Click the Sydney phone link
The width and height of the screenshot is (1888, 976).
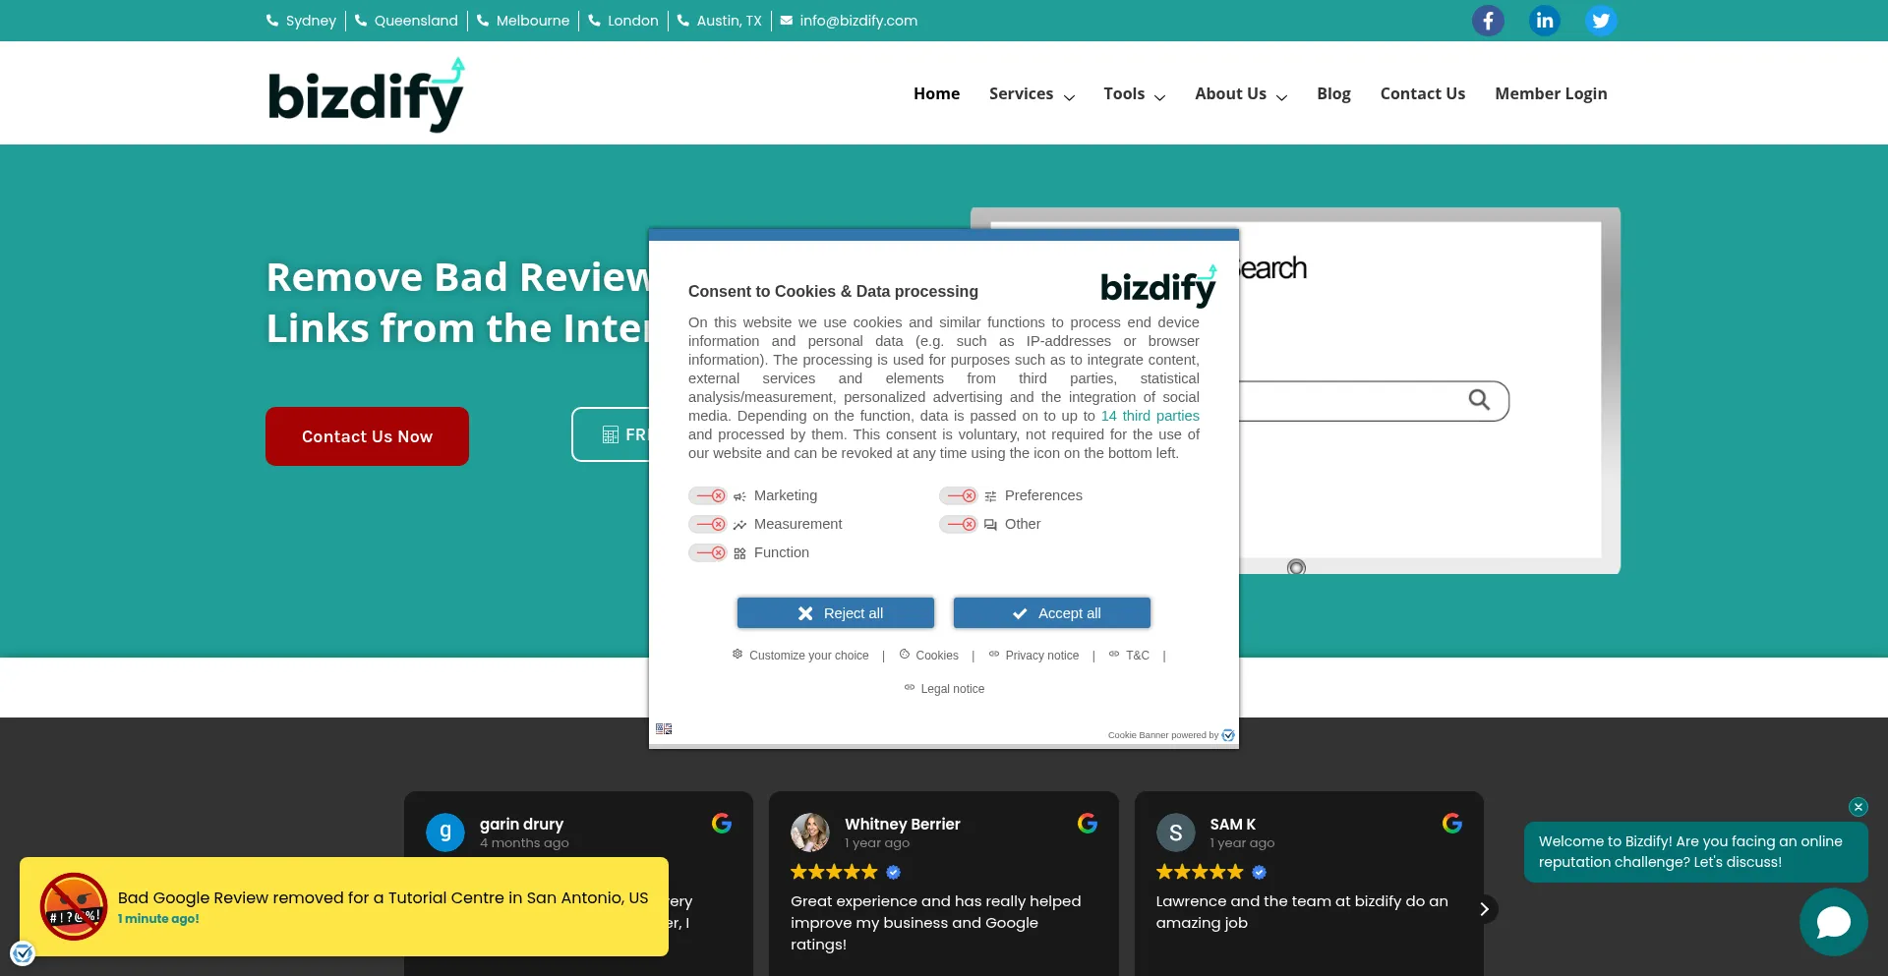pos(301,21)
